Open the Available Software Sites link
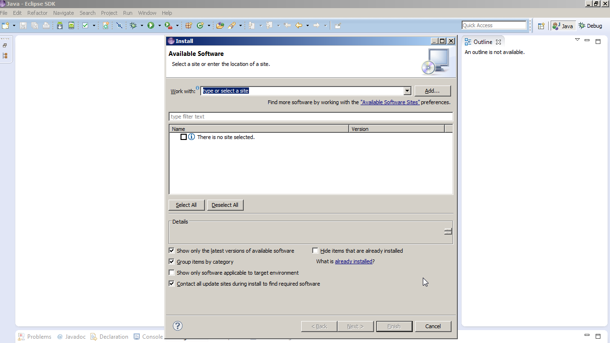 390,102
